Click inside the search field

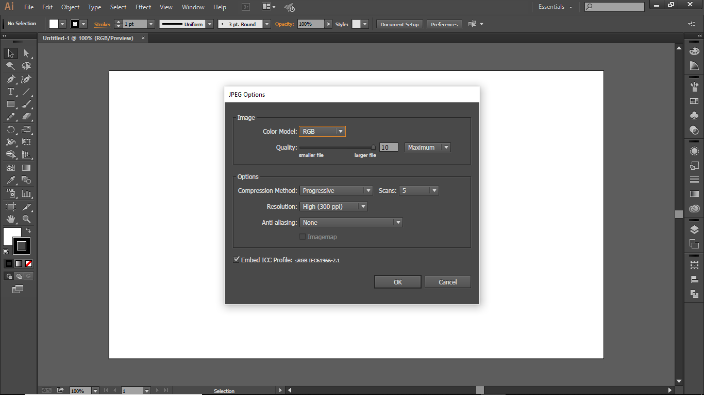tap(613, 7)
